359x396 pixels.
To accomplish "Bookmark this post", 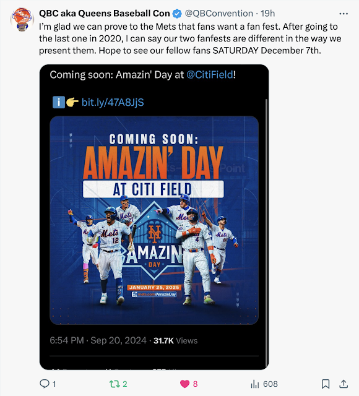I will [326, 384].
